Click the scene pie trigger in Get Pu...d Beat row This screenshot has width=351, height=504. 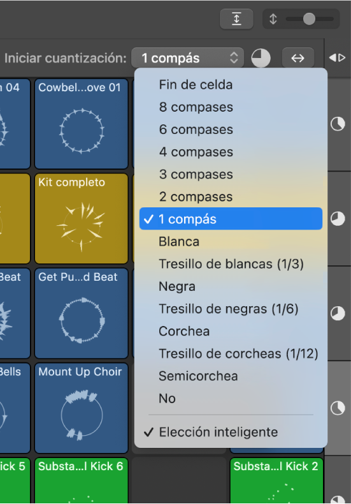(338, 313)
